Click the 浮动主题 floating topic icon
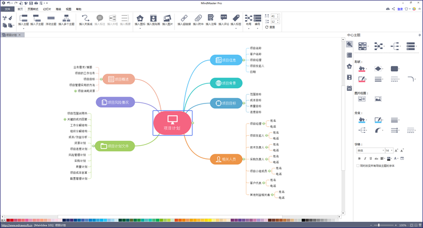The image size is (423, 228). pos(51,18)
